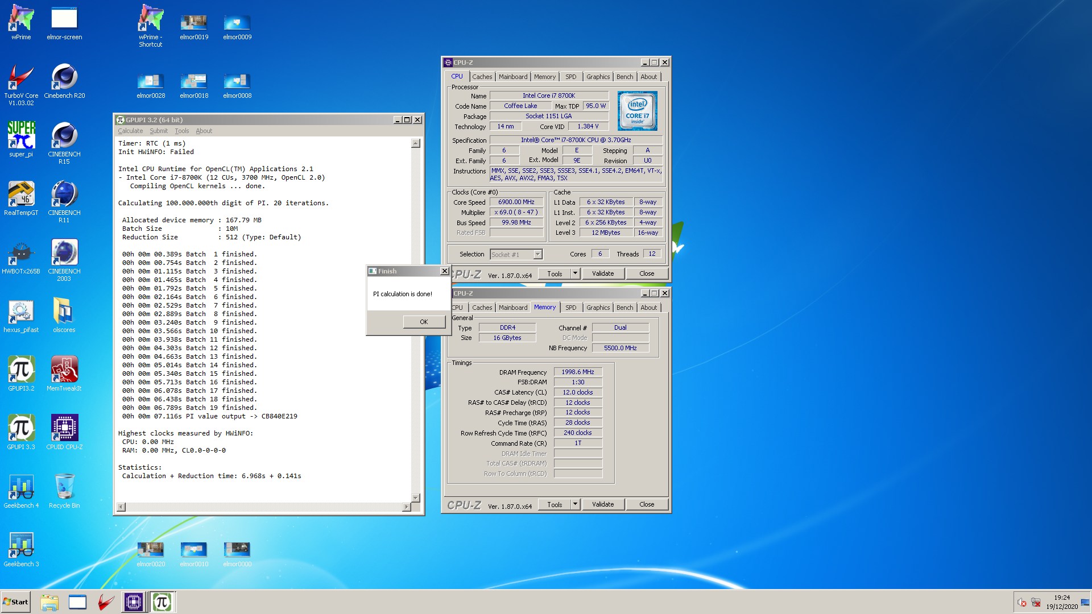1092x614 pixels.
Task: Click Tools button in upper CPU-Z
Action: pos(555,273)
